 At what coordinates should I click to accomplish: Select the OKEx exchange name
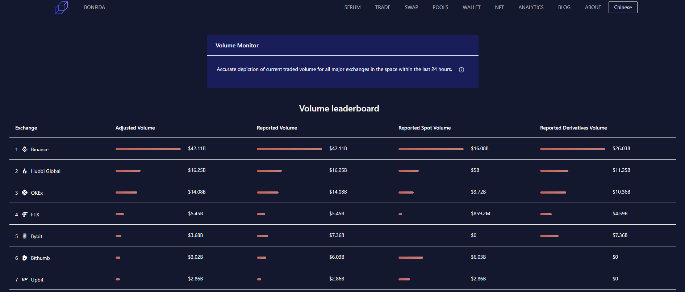point(37,193)
